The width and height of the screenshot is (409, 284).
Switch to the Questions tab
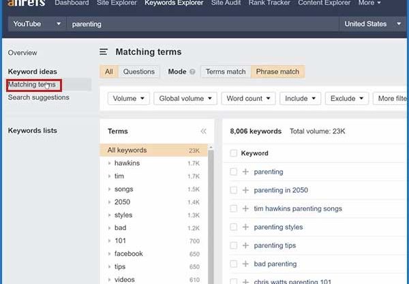coord(139,72)
